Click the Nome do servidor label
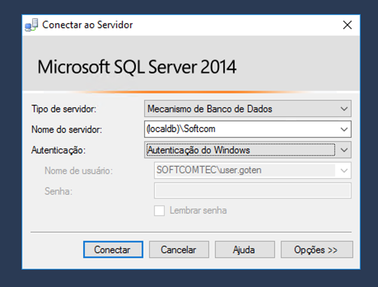 click(67, 129)
